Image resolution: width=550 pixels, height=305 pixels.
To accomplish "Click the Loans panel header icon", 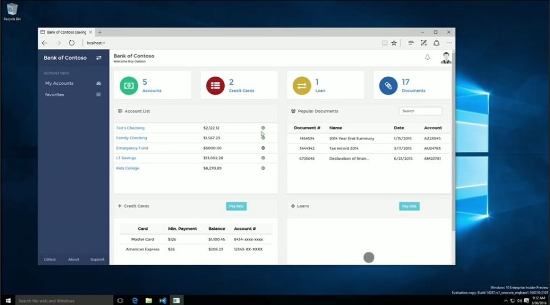I will click(293, 206).
